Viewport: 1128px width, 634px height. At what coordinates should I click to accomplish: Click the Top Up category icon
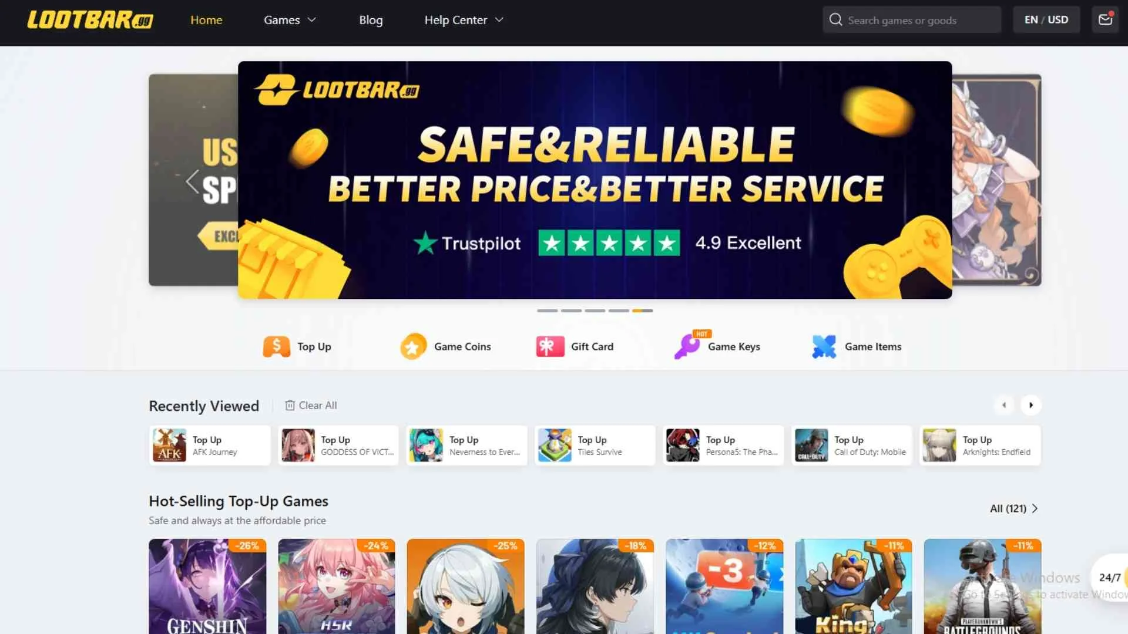click(276, 346)
